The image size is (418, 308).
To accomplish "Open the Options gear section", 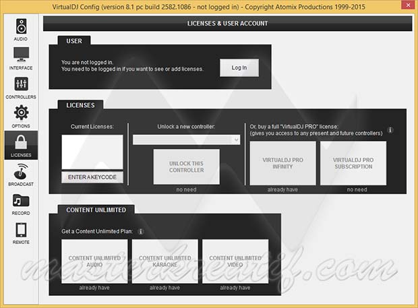I will [x=21, y=117].
